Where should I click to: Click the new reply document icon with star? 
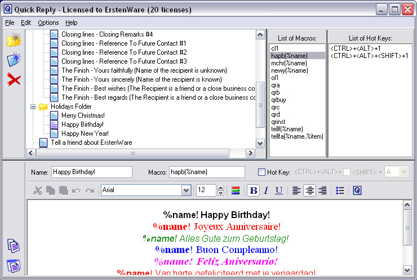click(14, 60)
